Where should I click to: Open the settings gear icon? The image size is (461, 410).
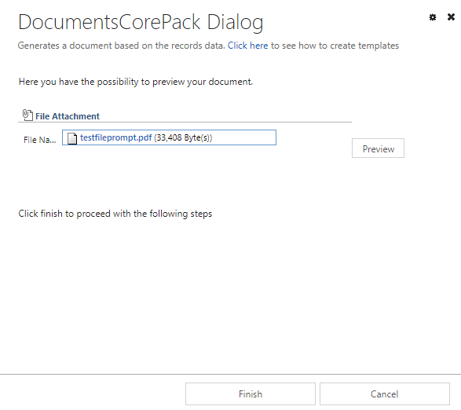(x=433, y=17)
